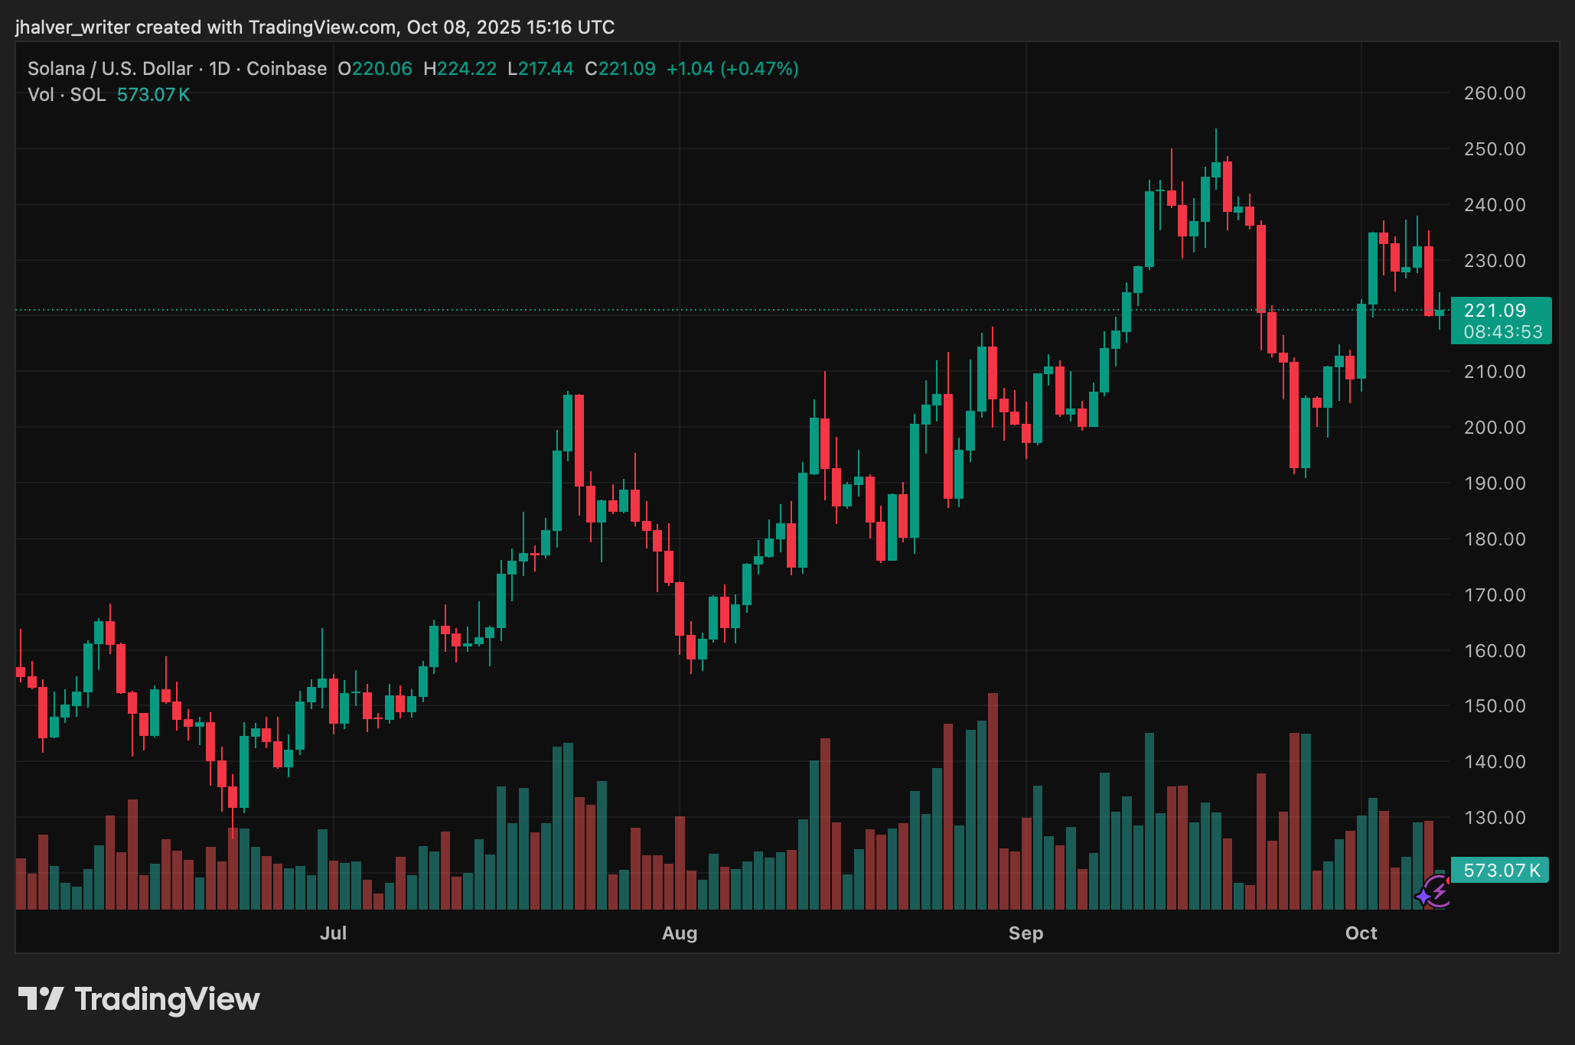The height and width of the screenshot is (1045, 1575).
Task: Click the TradingView.com attribution text
Action: pyautogui.click(x=322, y=28)
